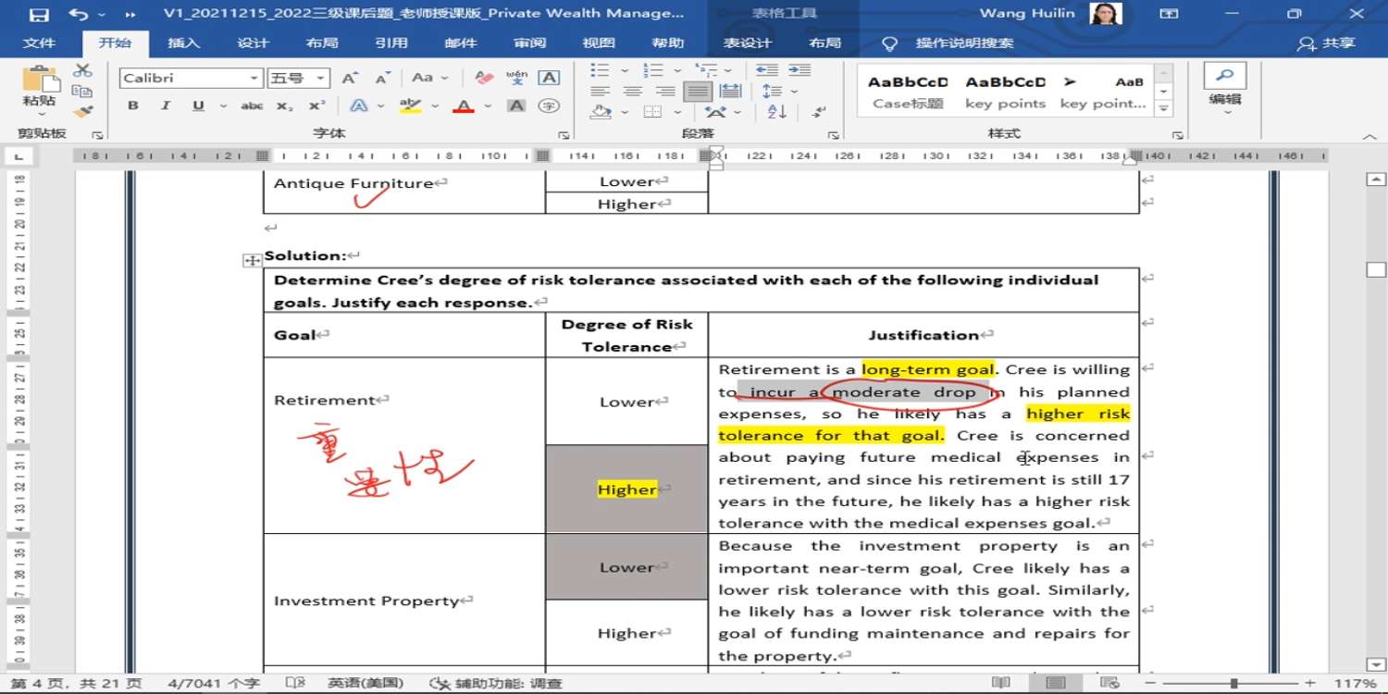Click the Format Painter brush icon
1388x694 pixels.
tap(82, 112)
